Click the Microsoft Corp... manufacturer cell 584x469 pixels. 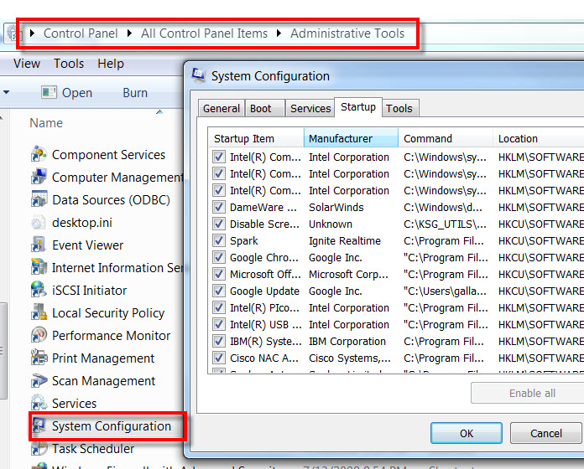(x=348, y=274)
